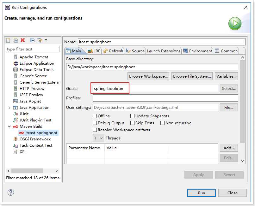Click the Goals input field
Viewport: 255px width, 206px height.
pos(155,89)
